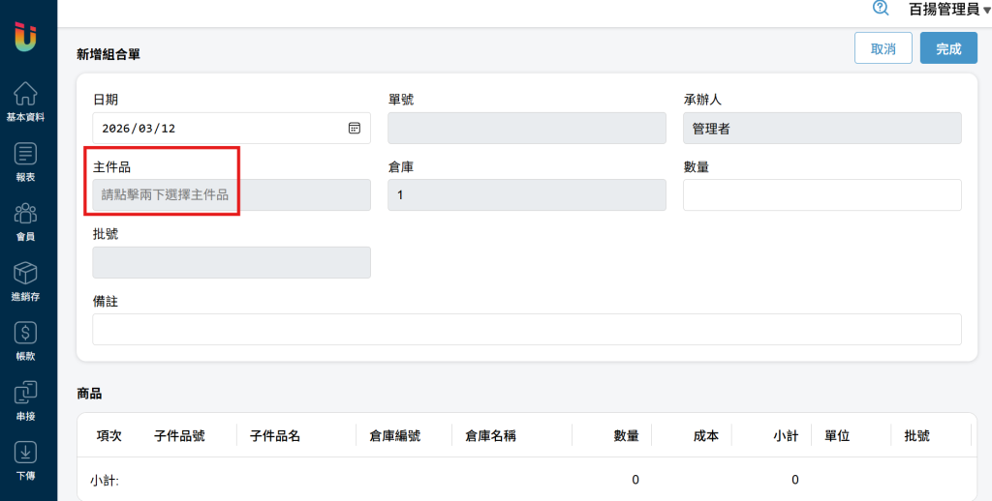Click the 完成 finish button
This screenshot has width=992, height=501.
[948, 48]
